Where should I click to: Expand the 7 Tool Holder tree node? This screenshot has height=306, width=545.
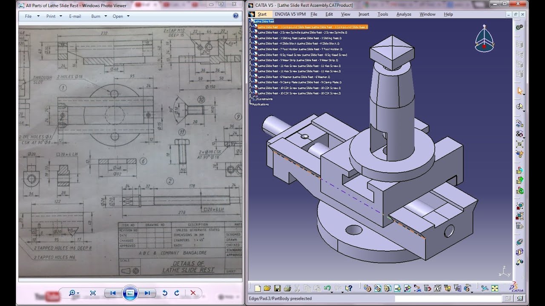(x=252, y=49)
